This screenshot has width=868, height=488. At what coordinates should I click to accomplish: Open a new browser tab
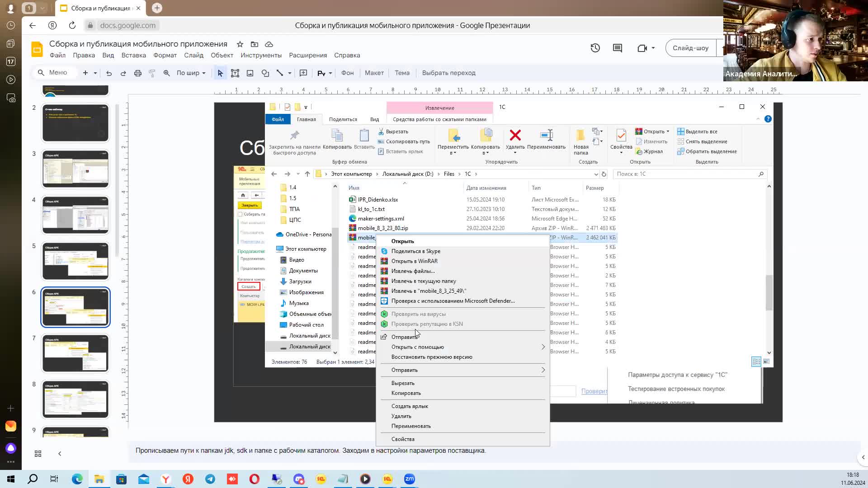click(157, 8)
